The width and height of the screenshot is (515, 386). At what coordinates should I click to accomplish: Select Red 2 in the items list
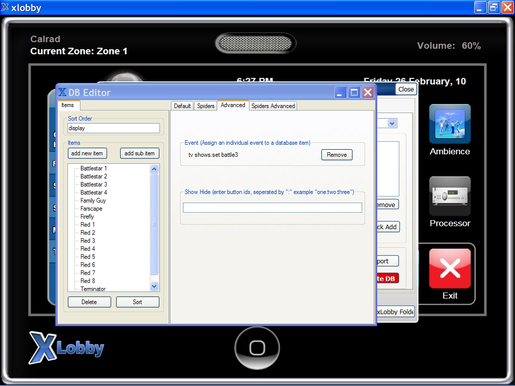[88, 233]
